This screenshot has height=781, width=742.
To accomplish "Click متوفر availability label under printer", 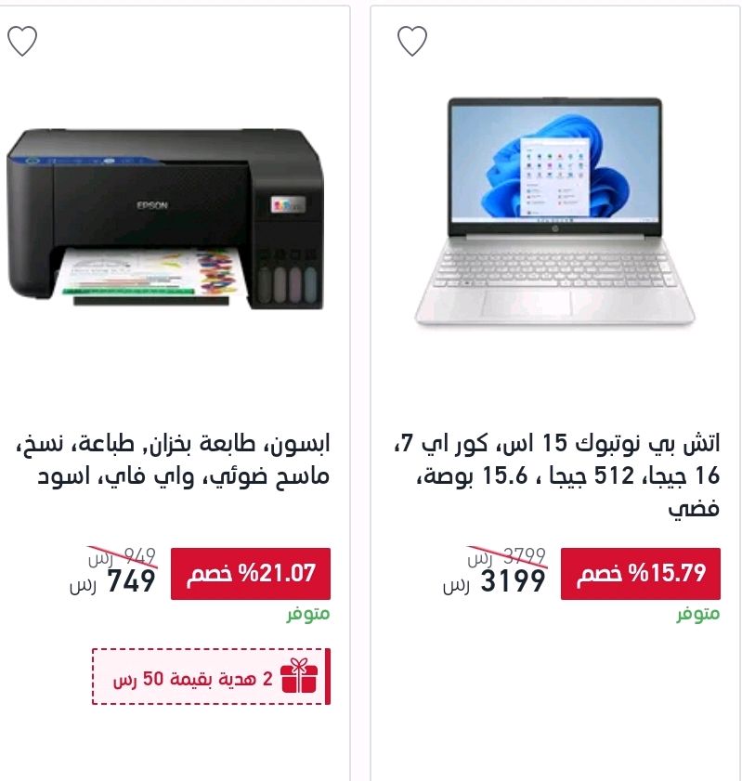I will click(x=307, y=614).
